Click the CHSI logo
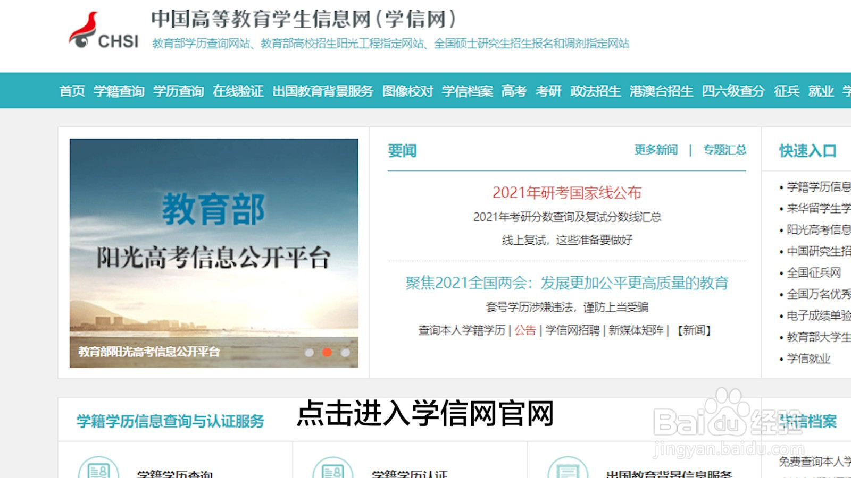This screenshot has width=851, height=478. click(104, 31)
